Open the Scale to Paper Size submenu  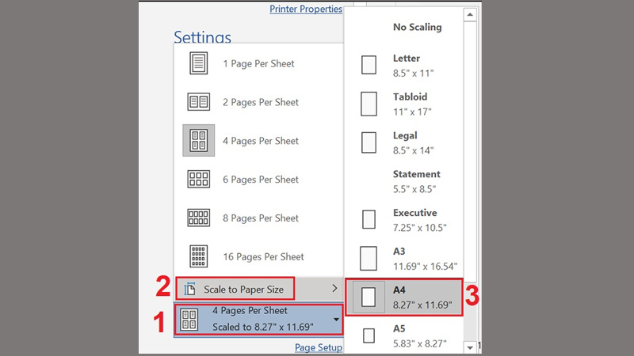pyautogui.click(x=259, y=289)
